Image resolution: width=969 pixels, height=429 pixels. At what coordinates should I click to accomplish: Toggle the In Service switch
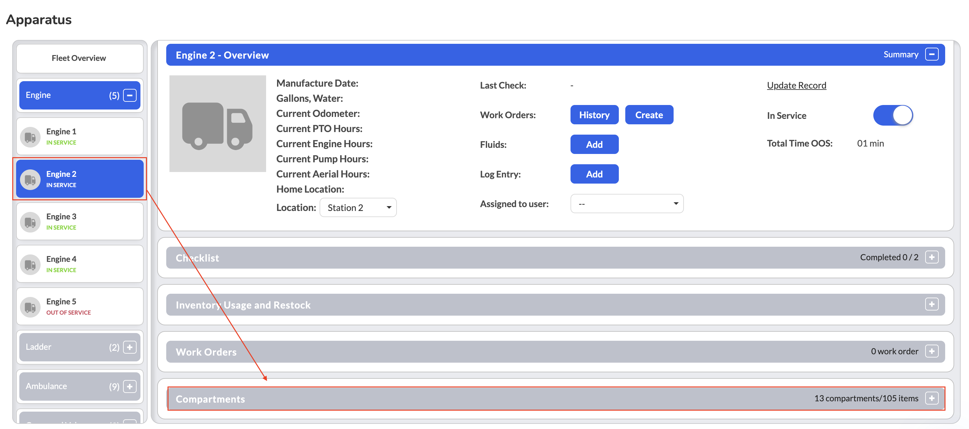(x=893, y=115)
